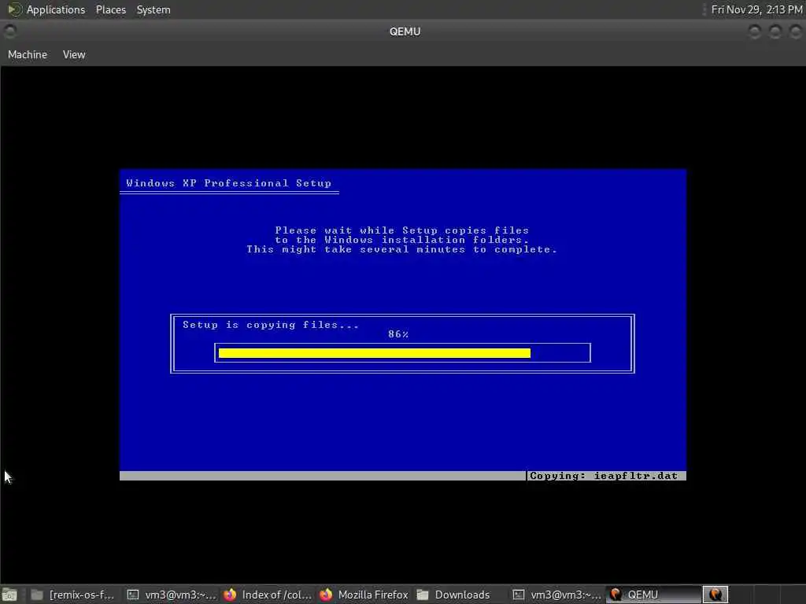This screenshot has height=604, width=806.
Task: Click the Copying: ieapfltr.dat status text
Action: (x=604, y=476)
